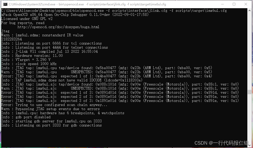Viewport: 253px width, 148px height.
Task: Click the 'gdb port disabled' info line
Action: tap(25, 117)
